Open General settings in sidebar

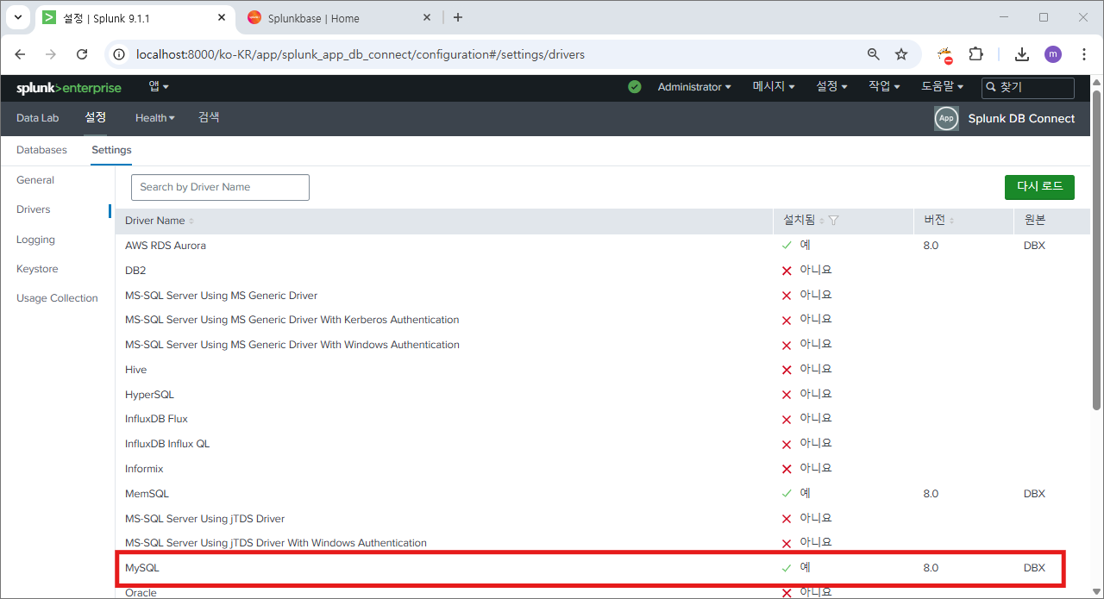35,180
